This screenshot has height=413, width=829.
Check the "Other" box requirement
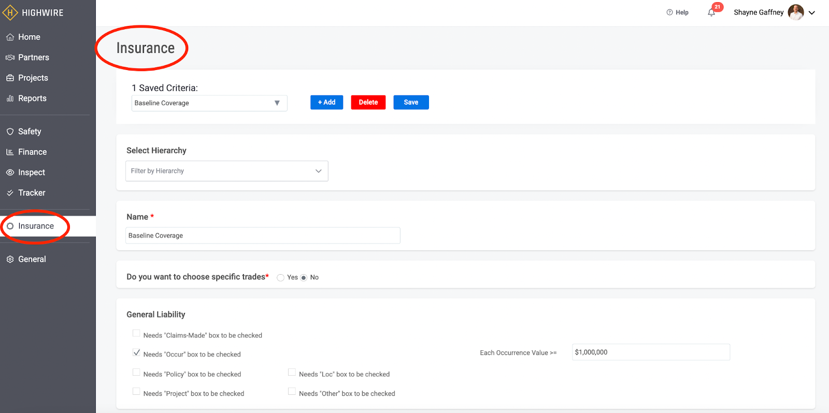click(292, 392)
